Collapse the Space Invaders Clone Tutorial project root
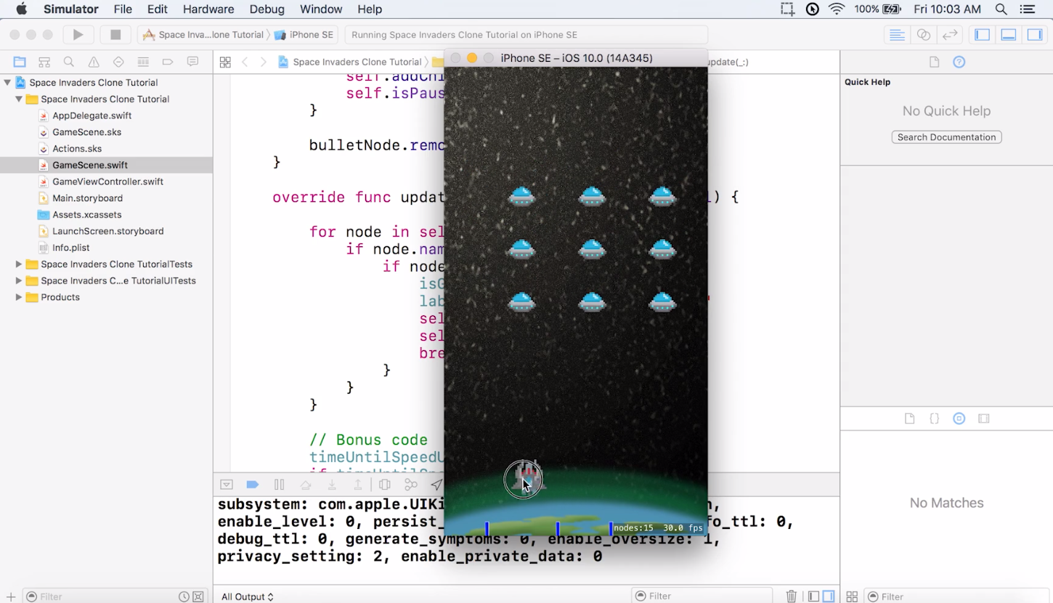This screenshot has height=603, width=1053. [x=7, y=83]
